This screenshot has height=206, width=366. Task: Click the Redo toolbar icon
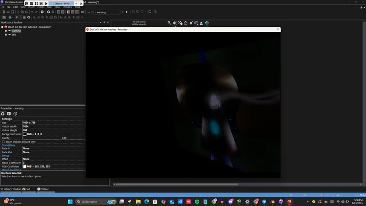pos(37,12)
